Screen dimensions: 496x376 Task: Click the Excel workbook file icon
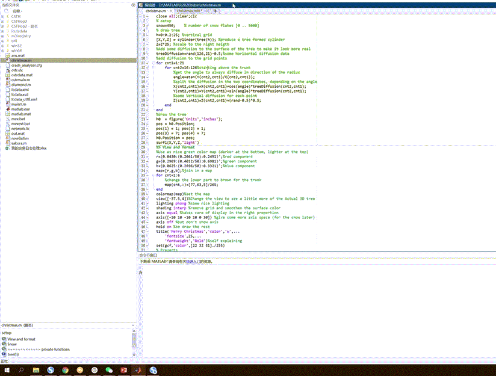click(7, 147)
